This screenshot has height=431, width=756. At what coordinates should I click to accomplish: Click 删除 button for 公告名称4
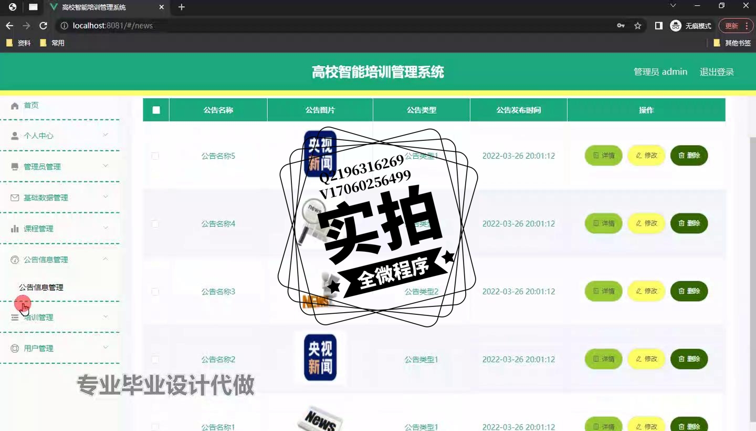point(689,223)
